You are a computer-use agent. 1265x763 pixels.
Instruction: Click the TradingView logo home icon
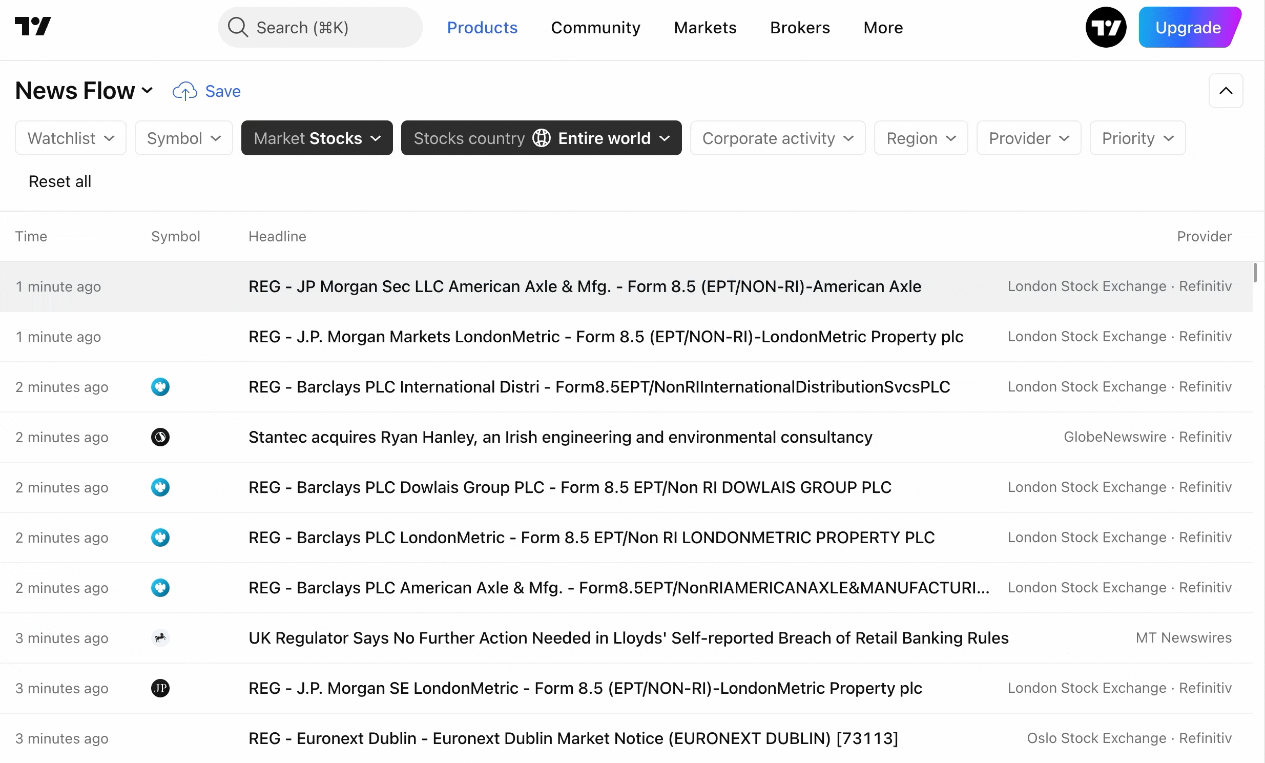(33, 27)
